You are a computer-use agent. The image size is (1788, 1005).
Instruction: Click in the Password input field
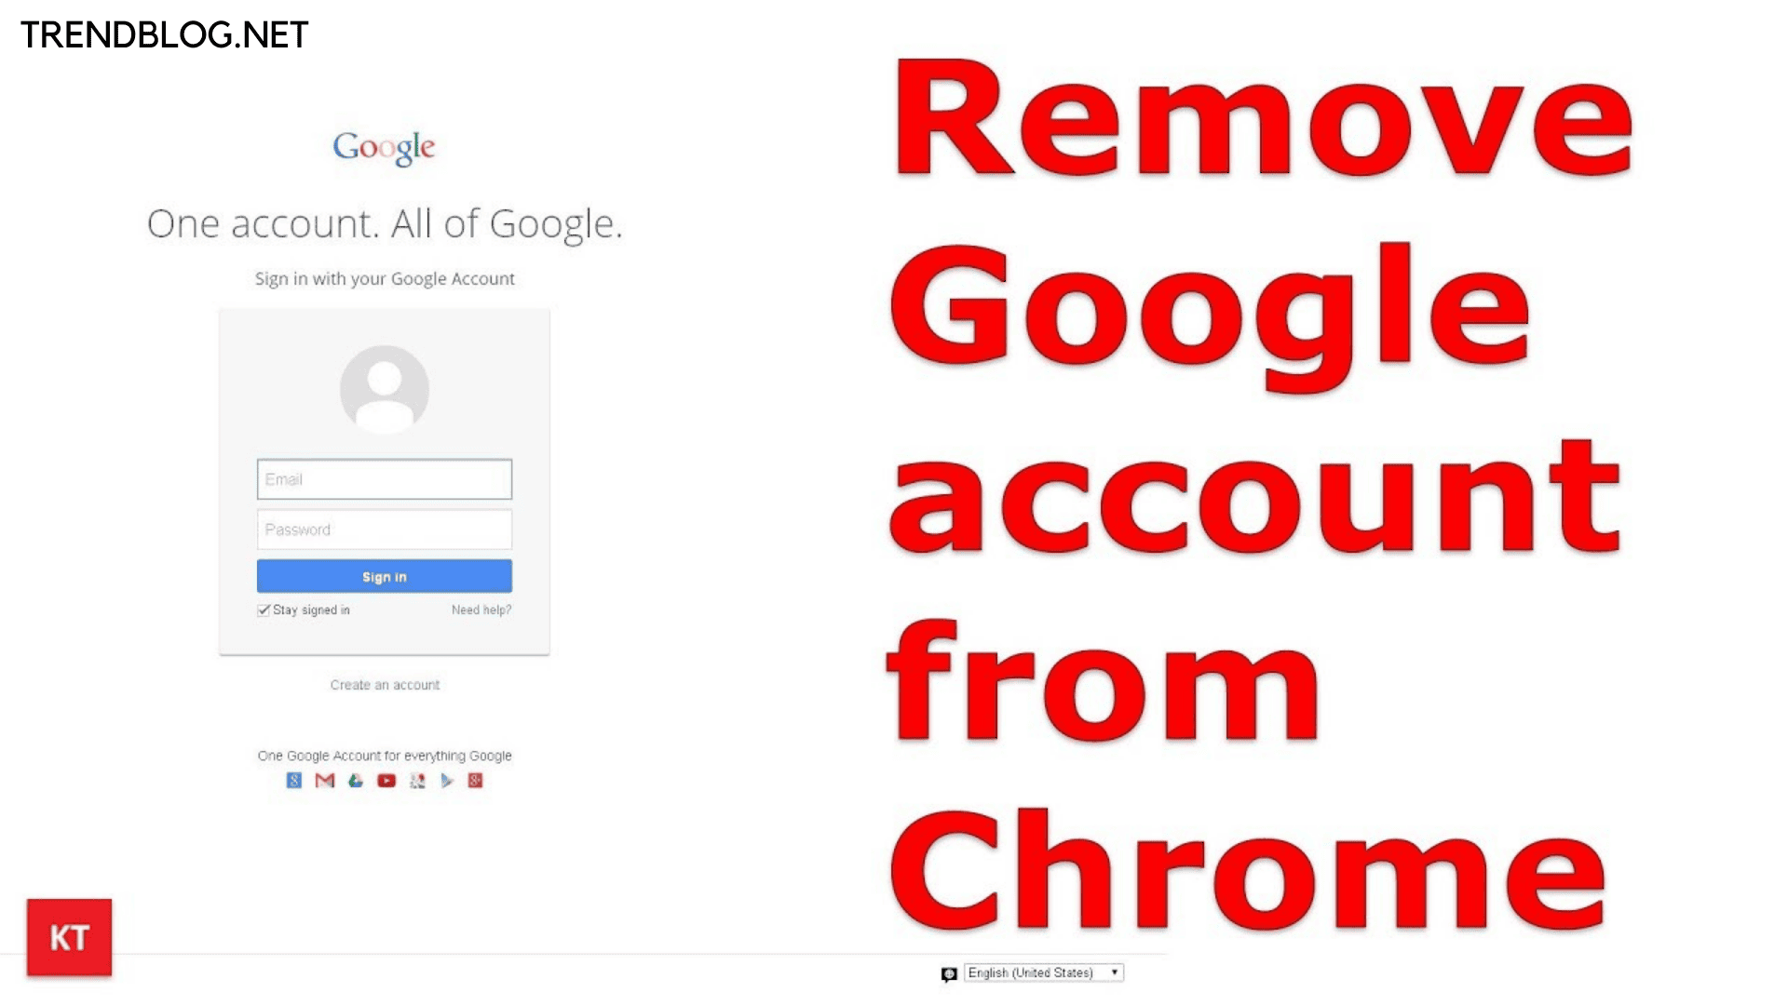[385, 528]
